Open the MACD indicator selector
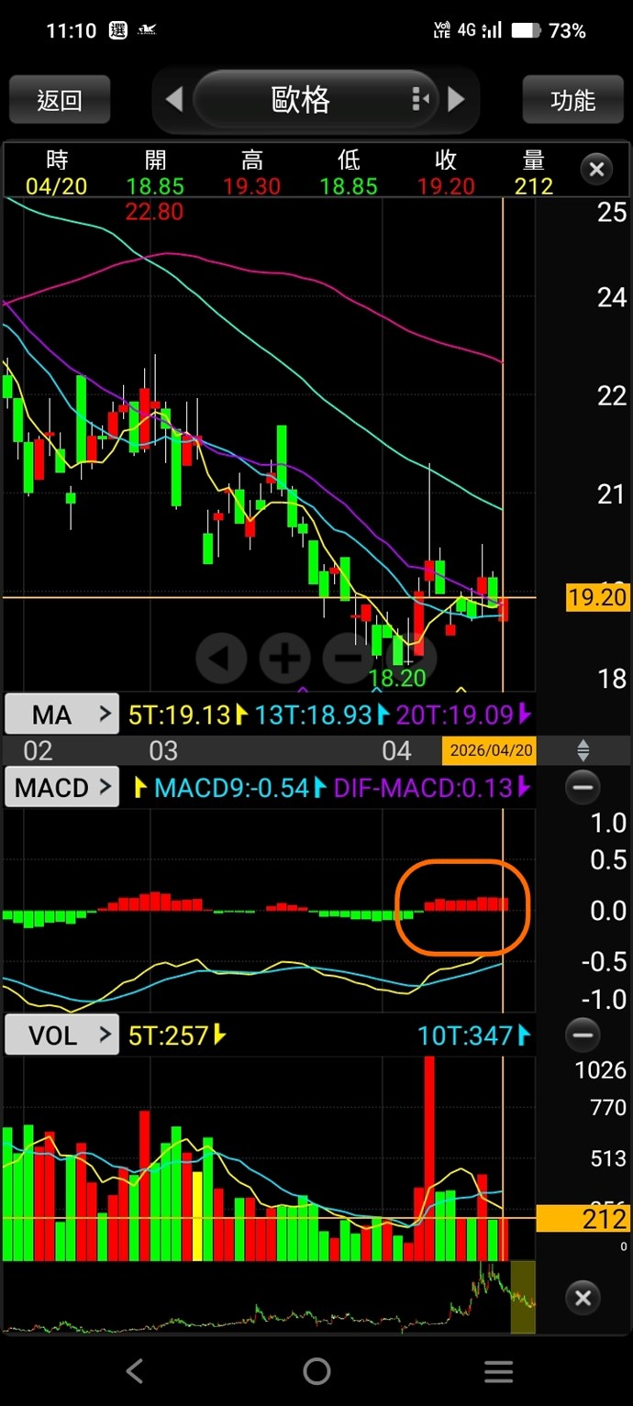Viewport: 633px width, 1406px height. [x=61, y=788]
